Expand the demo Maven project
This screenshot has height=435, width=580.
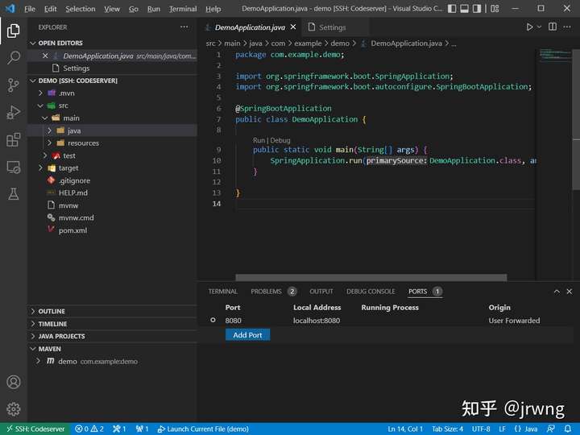pyautogui.click(x=38, y=361)
